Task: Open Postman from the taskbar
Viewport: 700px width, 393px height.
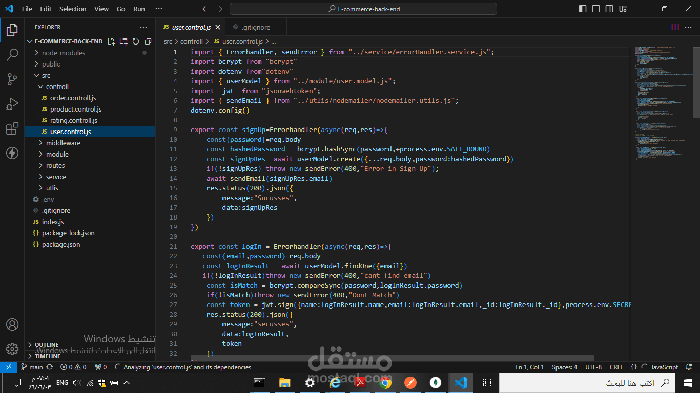Action: [410, 382]
